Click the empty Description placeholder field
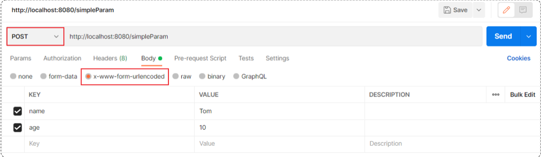The width and height of the screenshot is (541, 157). (x=453, y=144)
